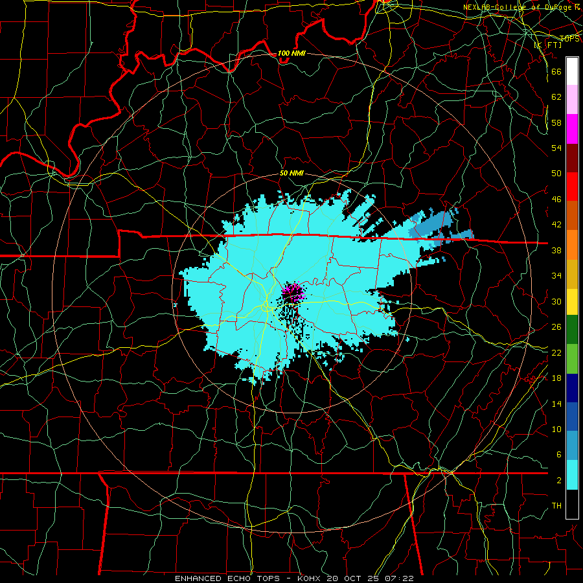Viewport: 583px width, 583px height.
Task: Click the "ENHANCED ECHO TOPS" product title
Action: coord(227,578)
